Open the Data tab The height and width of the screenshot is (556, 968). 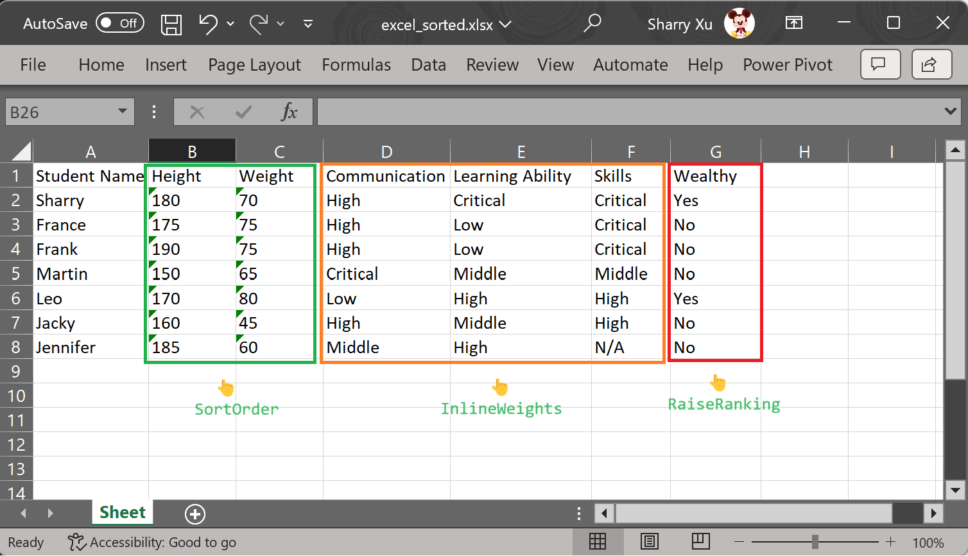pyautogui.click(x=429, y=65)
